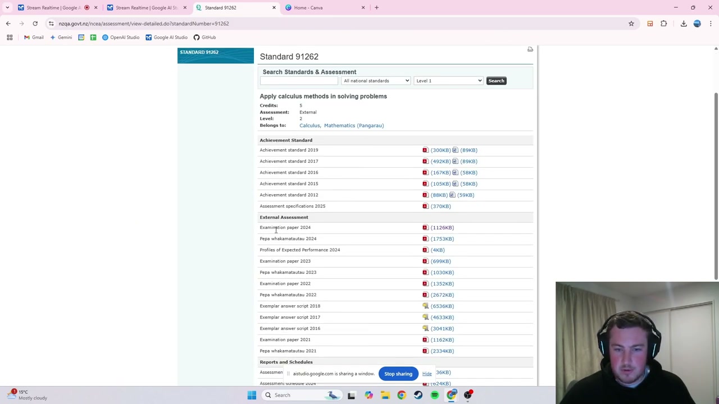Open the (1162KB) Examination paper 2021 link
Image resolution: width=719 pixels, height=404 pixels.
442,339
